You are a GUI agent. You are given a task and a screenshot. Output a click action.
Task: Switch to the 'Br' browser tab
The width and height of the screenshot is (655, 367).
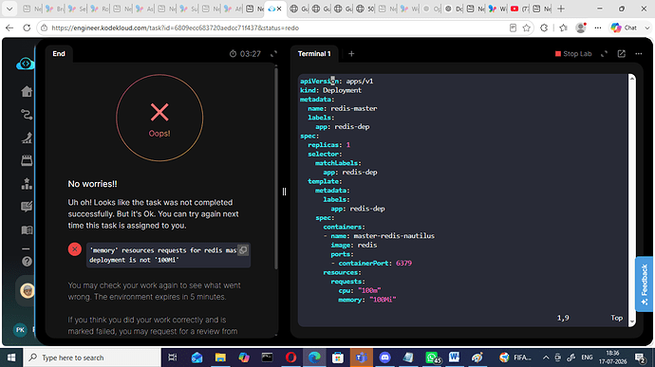point(54,9)
